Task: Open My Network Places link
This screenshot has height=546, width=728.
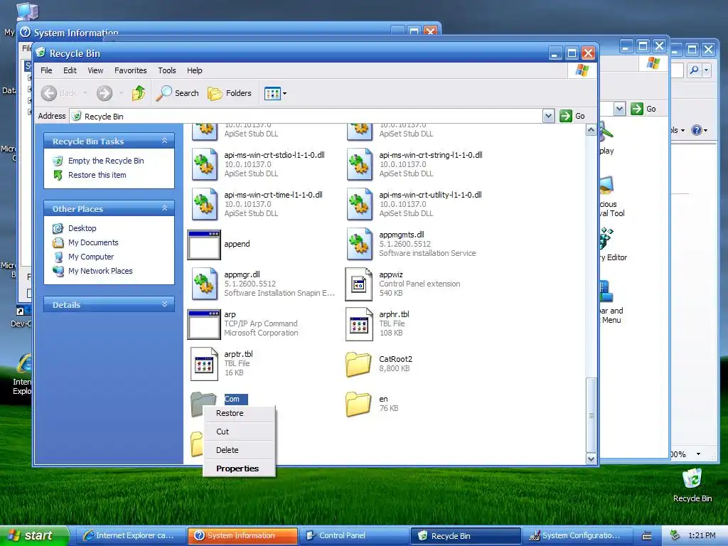Action: tap(100, 271)
